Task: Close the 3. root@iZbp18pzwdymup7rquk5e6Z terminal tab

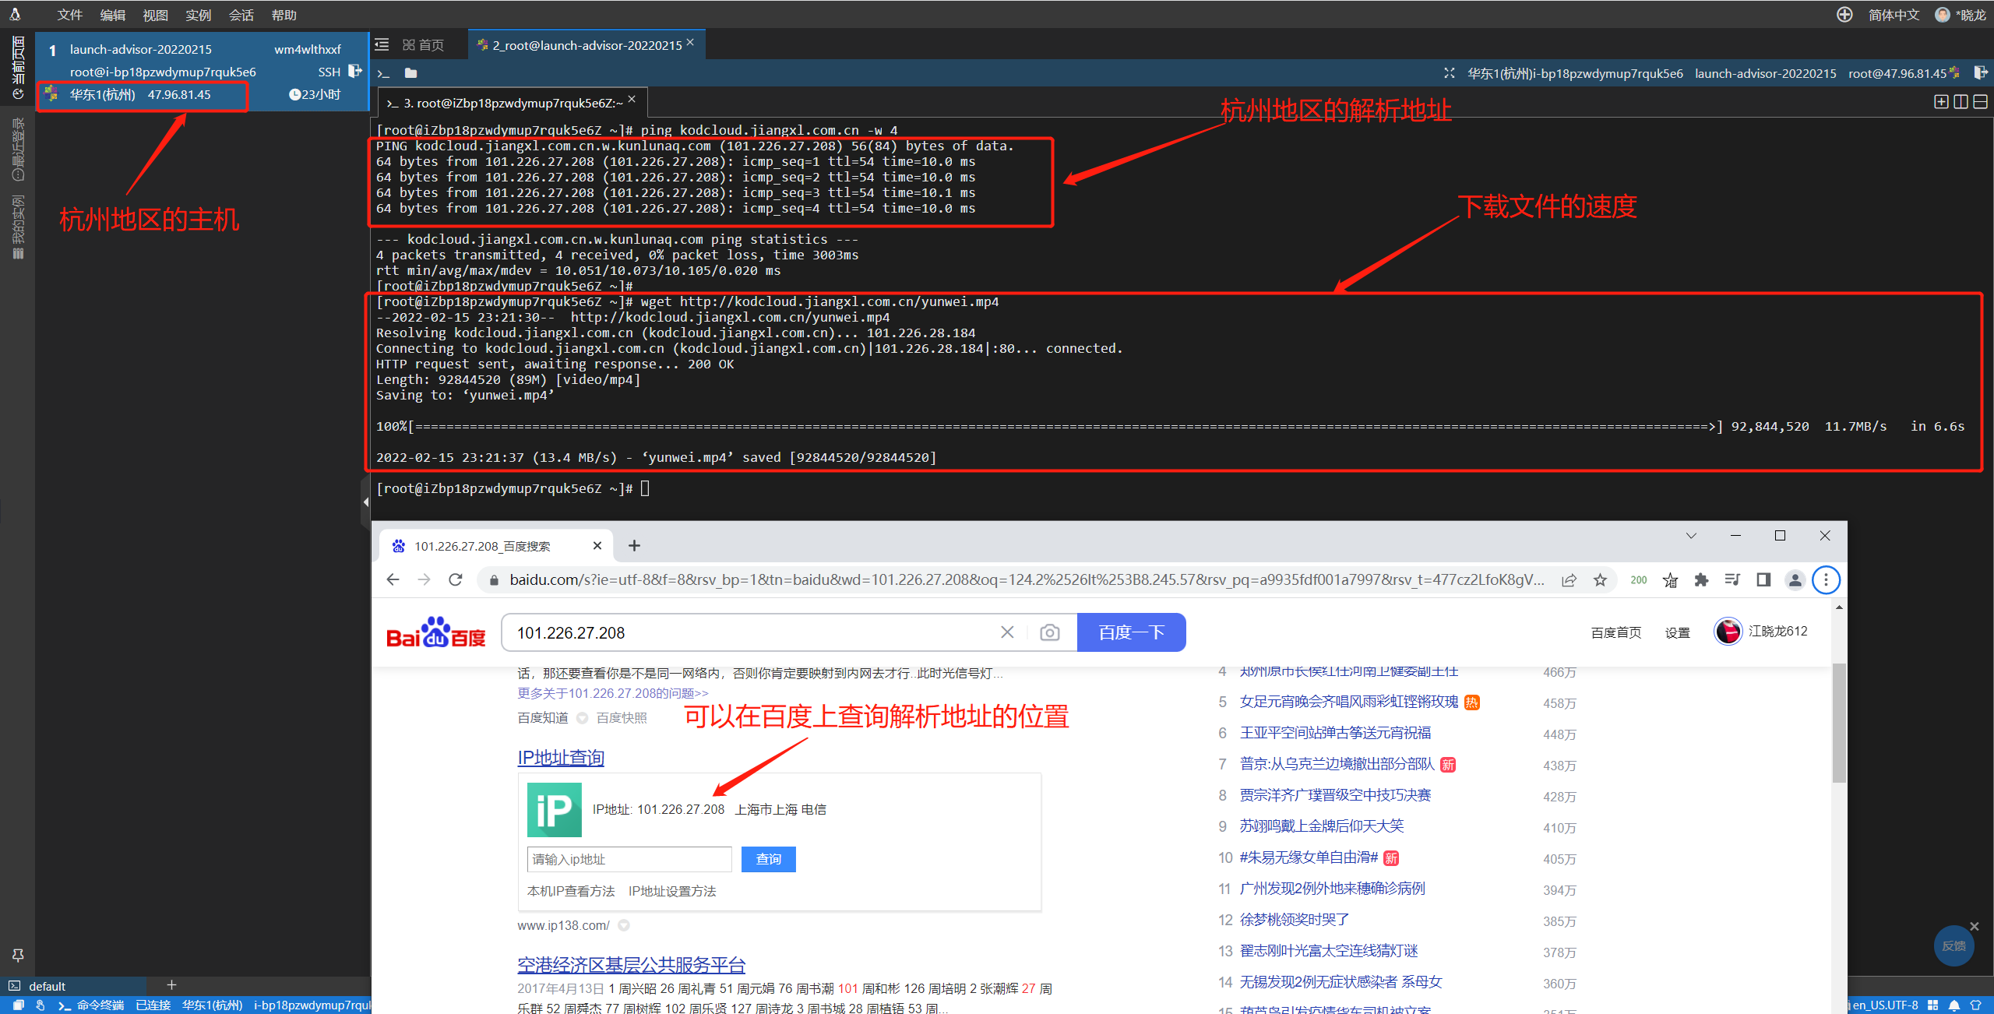Action: [632, 100]
